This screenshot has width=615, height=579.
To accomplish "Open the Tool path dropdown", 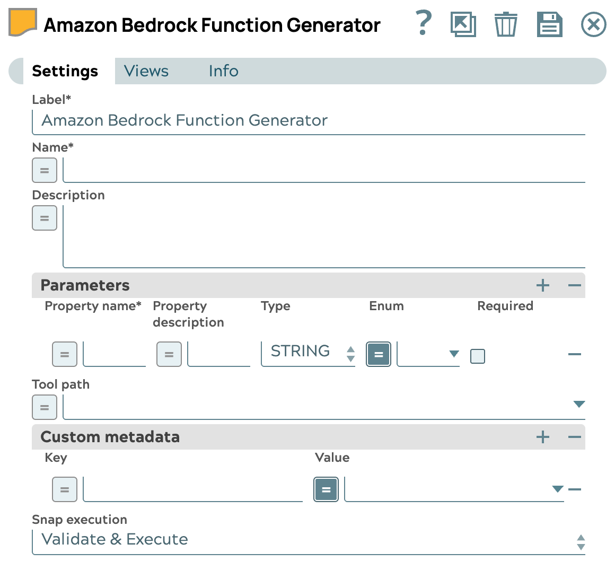I will (579, 404).
